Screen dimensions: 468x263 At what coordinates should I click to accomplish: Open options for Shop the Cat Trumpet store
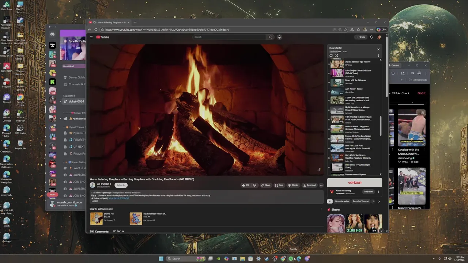(x=321, y=209)
